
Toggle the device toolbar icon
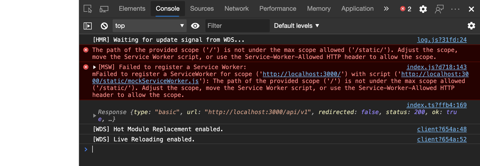click(104, 9)
